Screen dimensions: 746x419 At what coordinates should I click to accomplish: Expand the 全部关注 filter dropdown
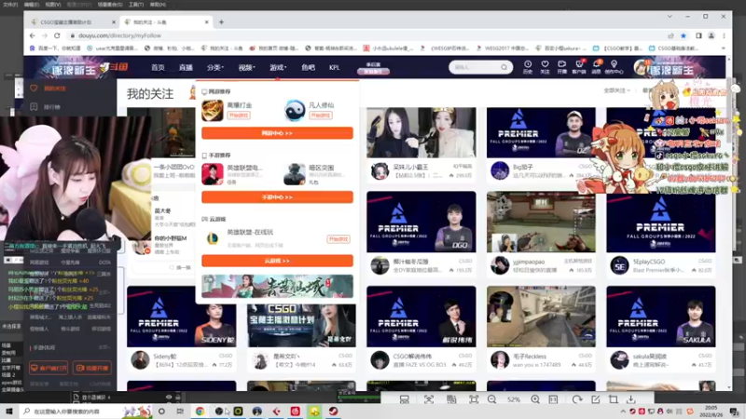click(617, 90)
